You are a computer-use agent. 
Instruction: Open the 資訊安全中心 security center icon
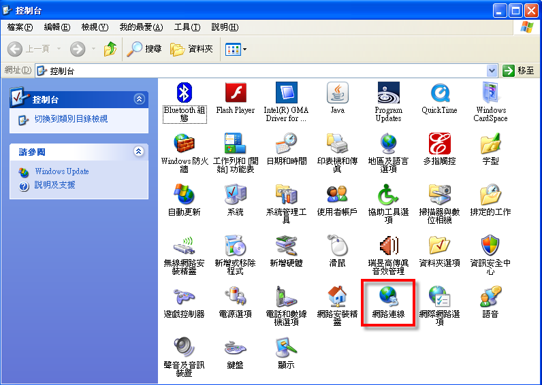point(490,246)
